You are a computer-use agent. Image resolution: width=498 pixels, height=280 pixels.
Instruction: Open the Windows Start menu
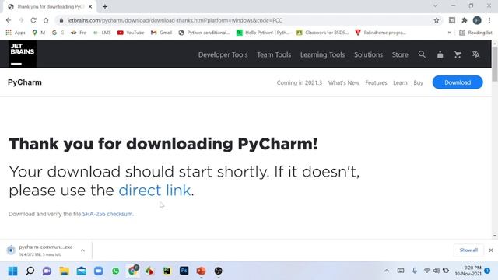(12, 271)
